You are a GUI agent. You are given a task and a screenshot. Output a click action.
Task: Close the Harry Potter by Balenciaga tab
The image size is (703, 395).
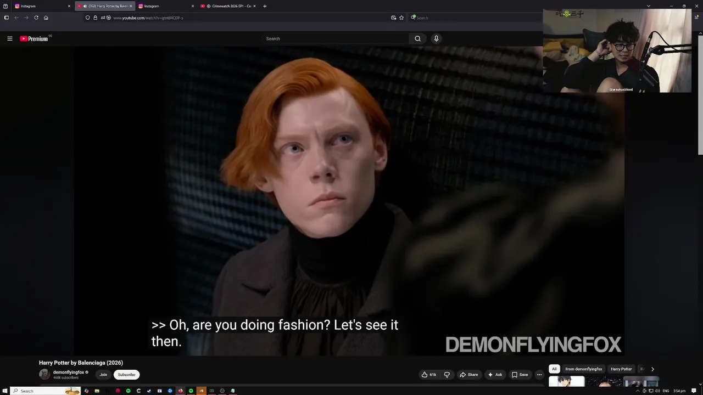point(131,6)
